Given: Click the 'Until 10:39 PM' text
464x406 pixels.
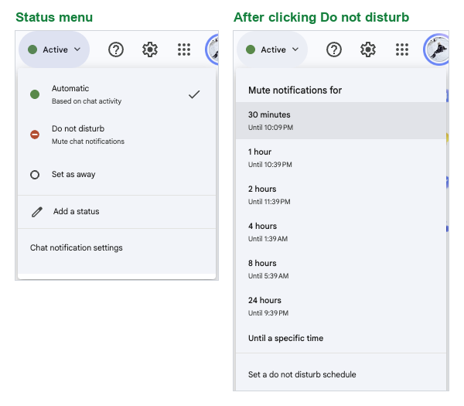Looking at the screenshot, I should tap(270, 165).
